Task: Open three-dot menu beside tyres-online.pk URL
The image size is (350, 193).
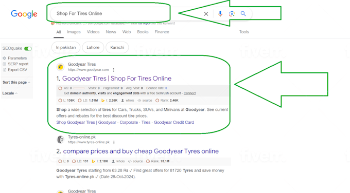Action: tap(114, 142)
